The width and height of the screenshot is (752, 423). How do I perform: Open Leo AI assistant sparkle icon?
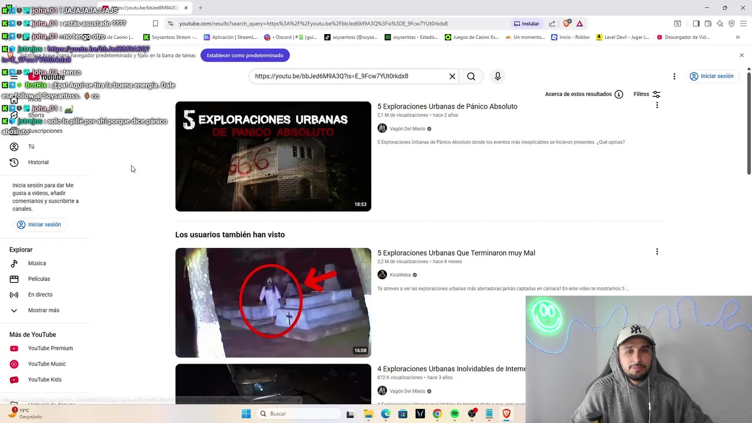pyautogui.click(x=720, y=23)
